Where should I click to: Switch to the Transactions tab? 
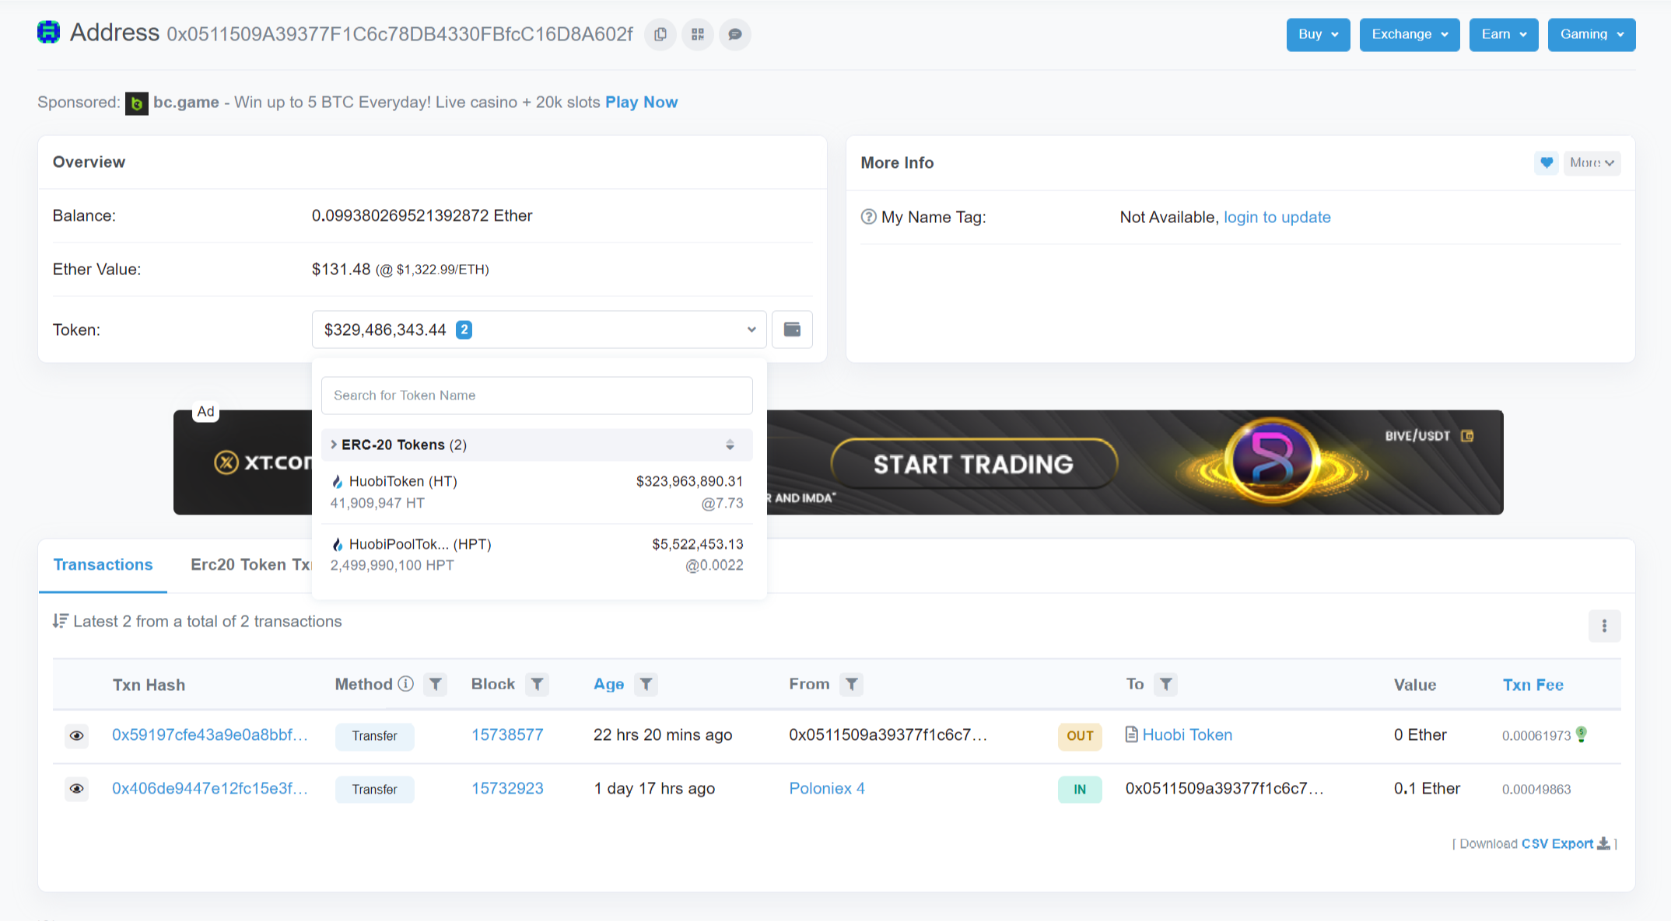tap(103, 565)
